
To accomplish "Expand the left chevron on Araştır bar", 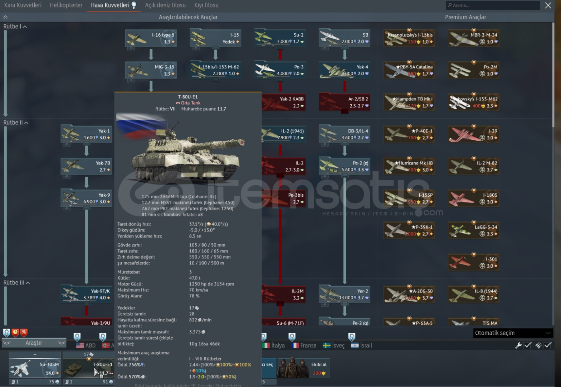I will [7, 343].
